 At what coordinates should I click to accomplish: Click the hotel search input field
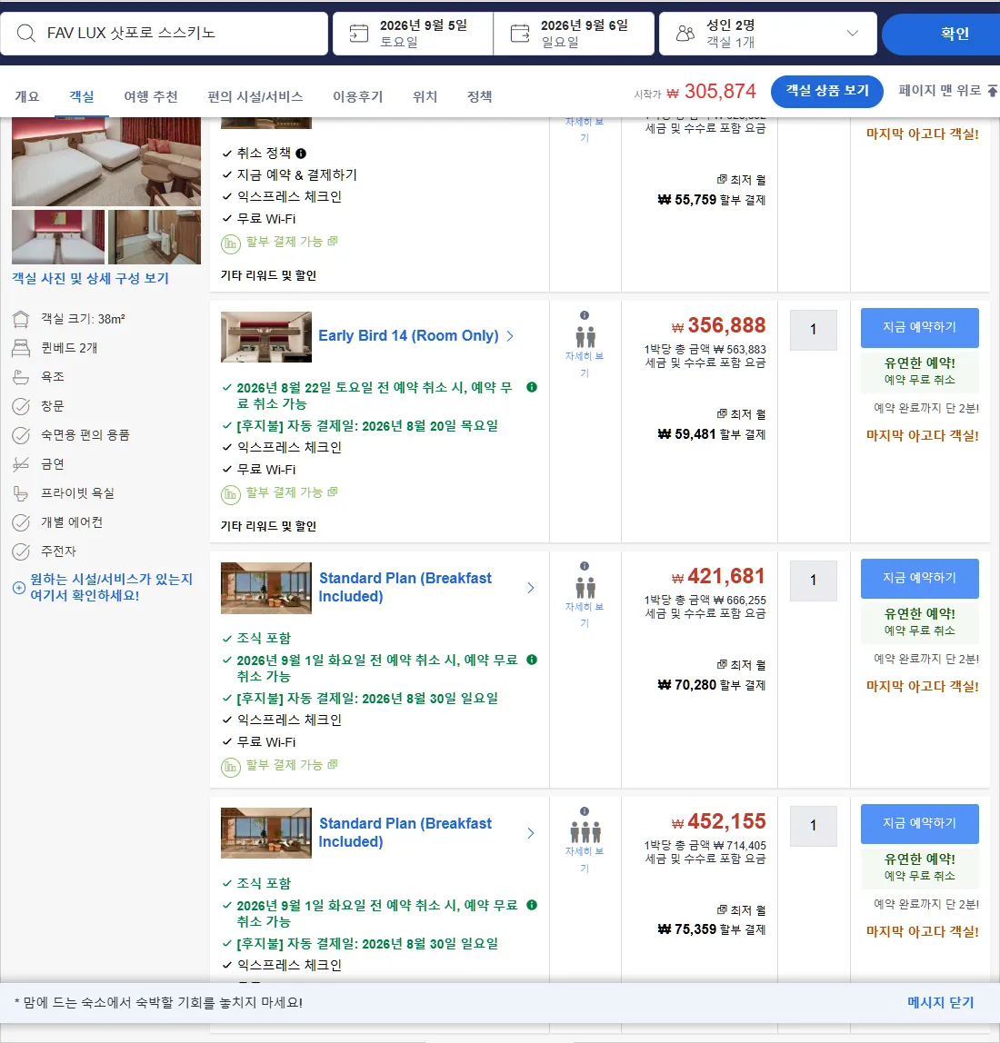pos(165,34)
